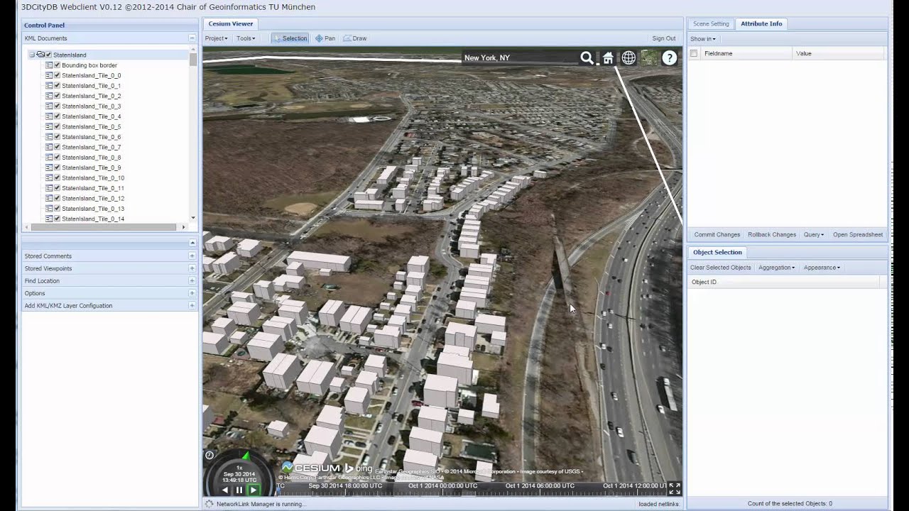Click the layer icon beside StatenIsland_Tile_0_0
The height and width of the screenshot is (511, 909).
point(49,75)
